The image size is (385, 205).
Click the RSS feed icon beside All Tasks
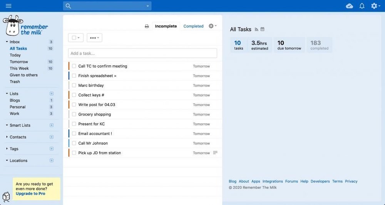pyautogui.click(x=256, y=29)
